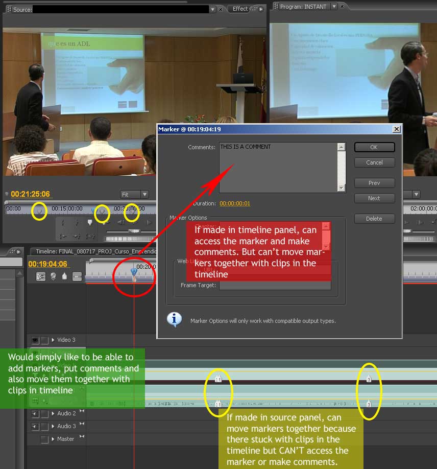Click Cancel in the Marker dialog
437x469 pixels.
point(375,162)
